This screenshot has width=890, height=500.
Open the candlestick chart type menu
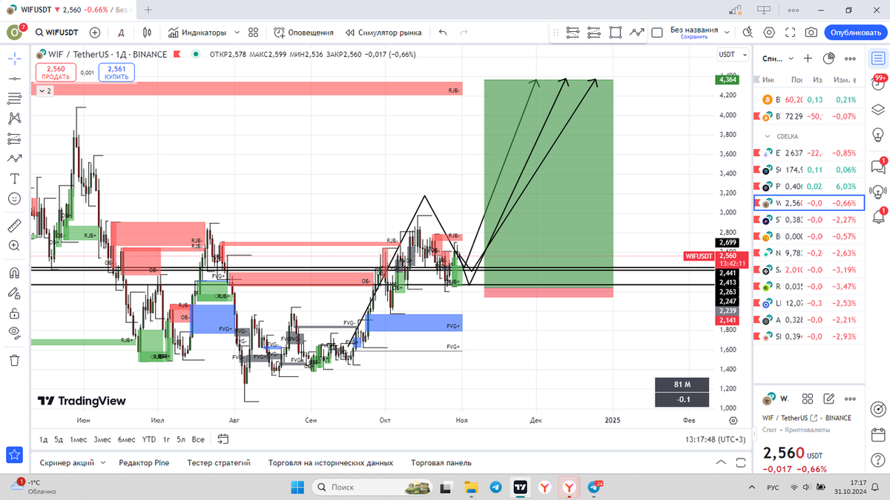pyautogui.click(x=147, y=33)
